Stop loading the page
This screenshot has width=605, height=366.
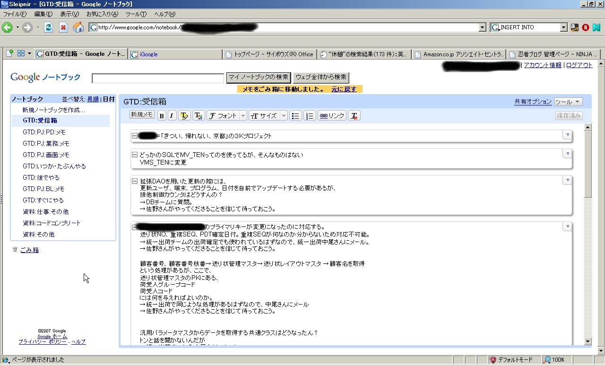(x=63, y=27)
